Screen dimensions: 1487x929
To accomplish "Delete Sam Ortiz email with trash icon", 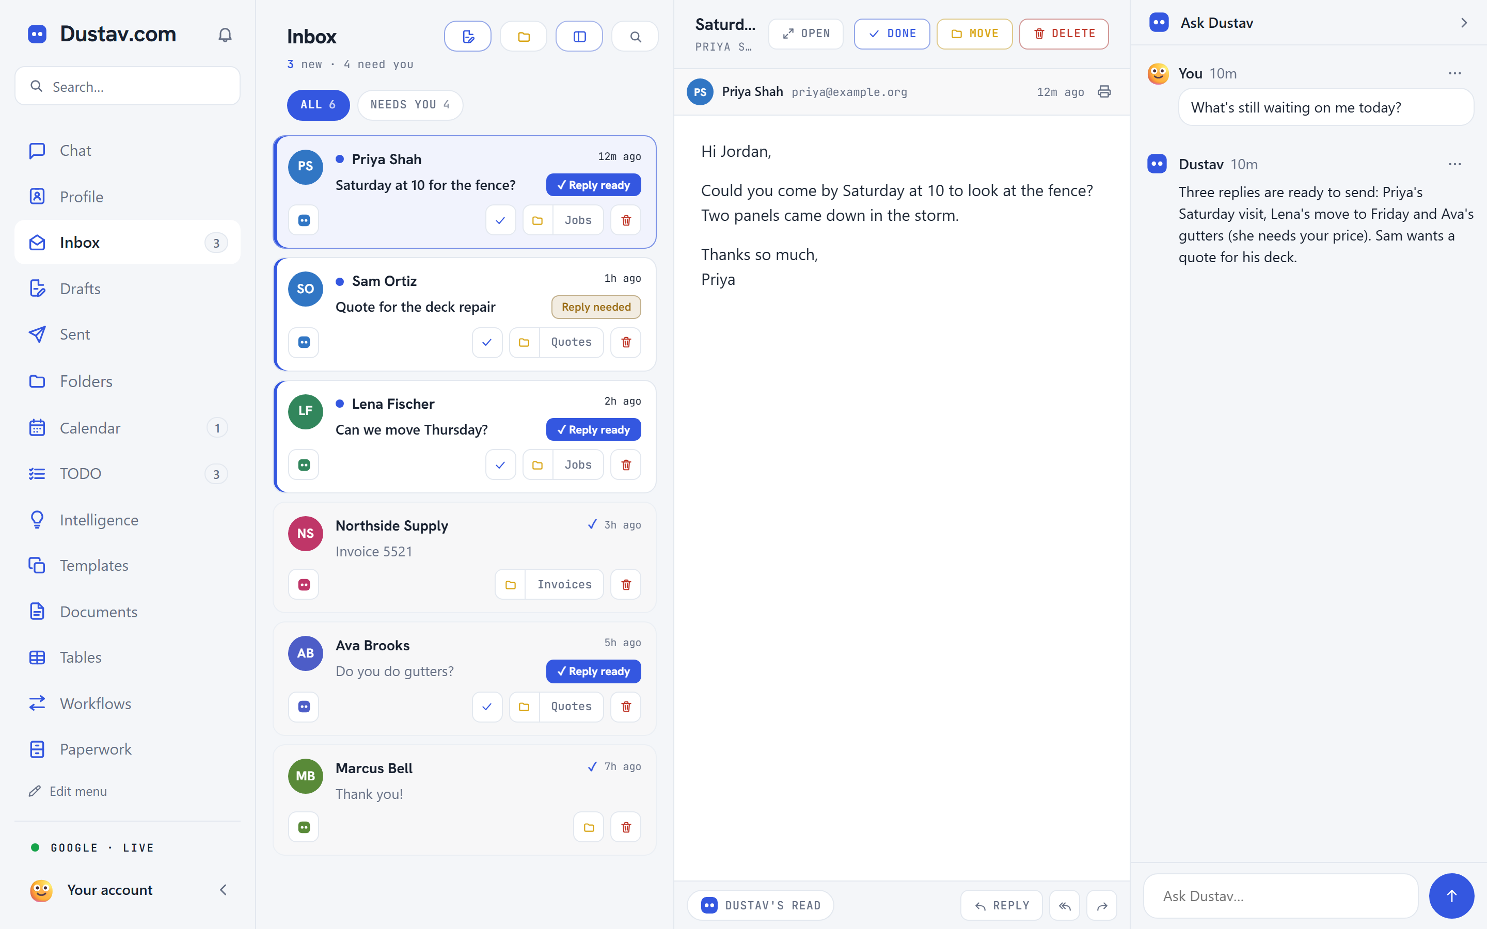I will point(626,342).
